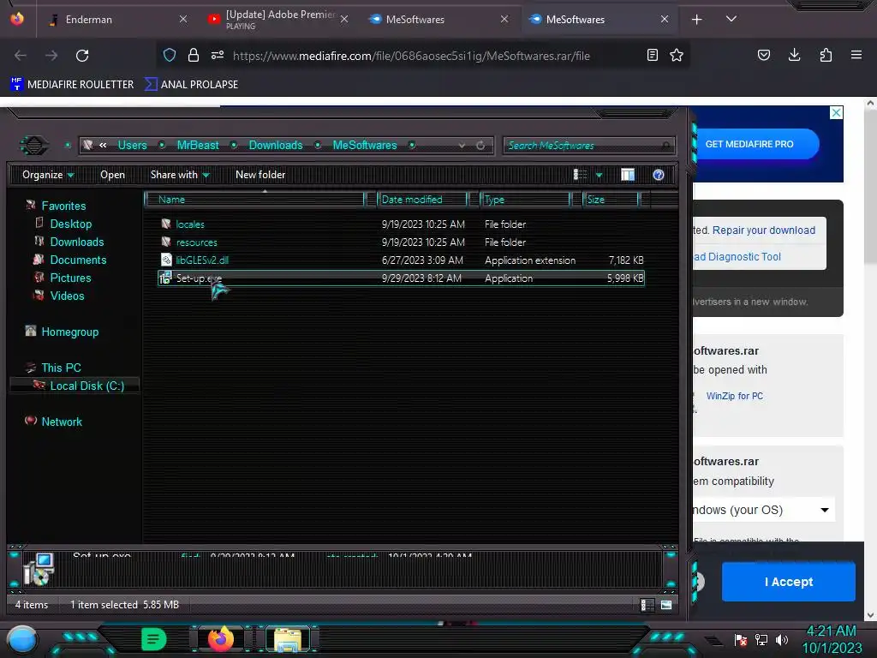Open the Windows (your OS) dropdown

coord(763,510)
